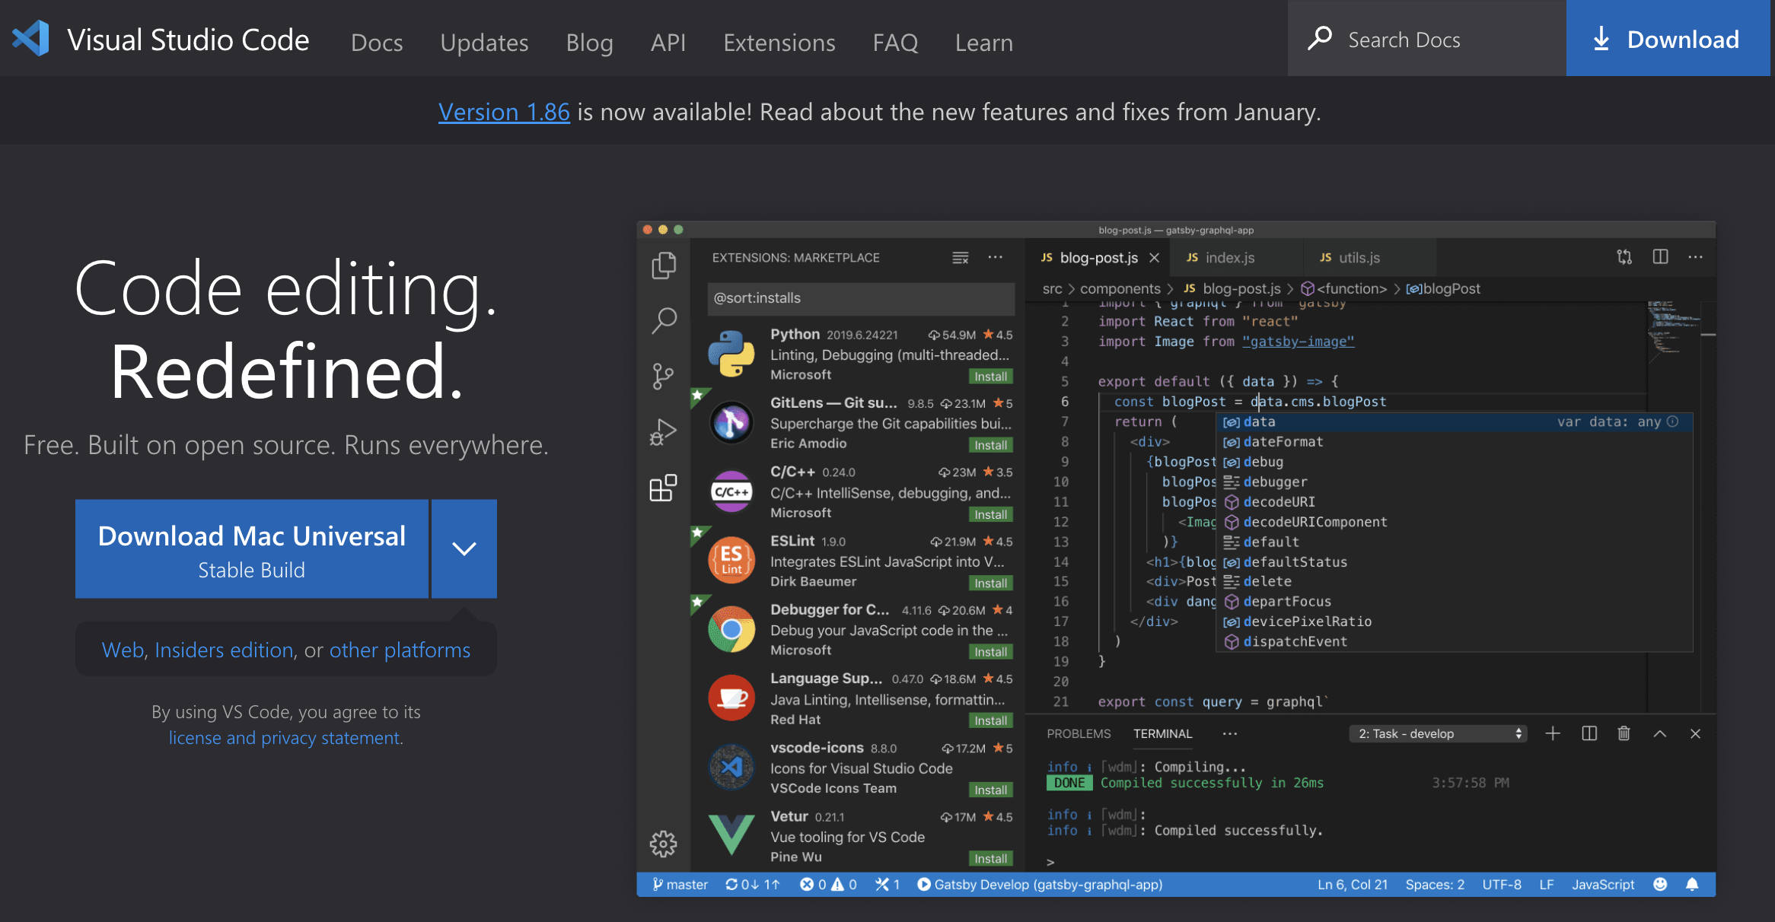The height and width of the screenshot is (922, 1775).
Task: Open the '2: Task - develop' terminal dropdown
Action: tap(1439, 733)
